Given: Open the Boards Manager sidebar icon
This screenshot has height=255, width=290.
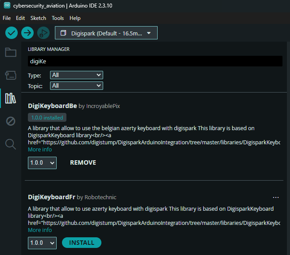Looking at the screenshot, I should click(x=11, y=75).
